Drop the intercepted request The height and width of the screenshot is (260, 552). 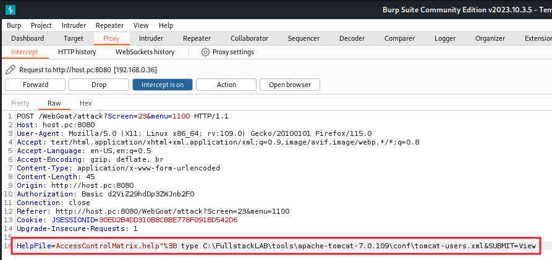coord(99,85)
